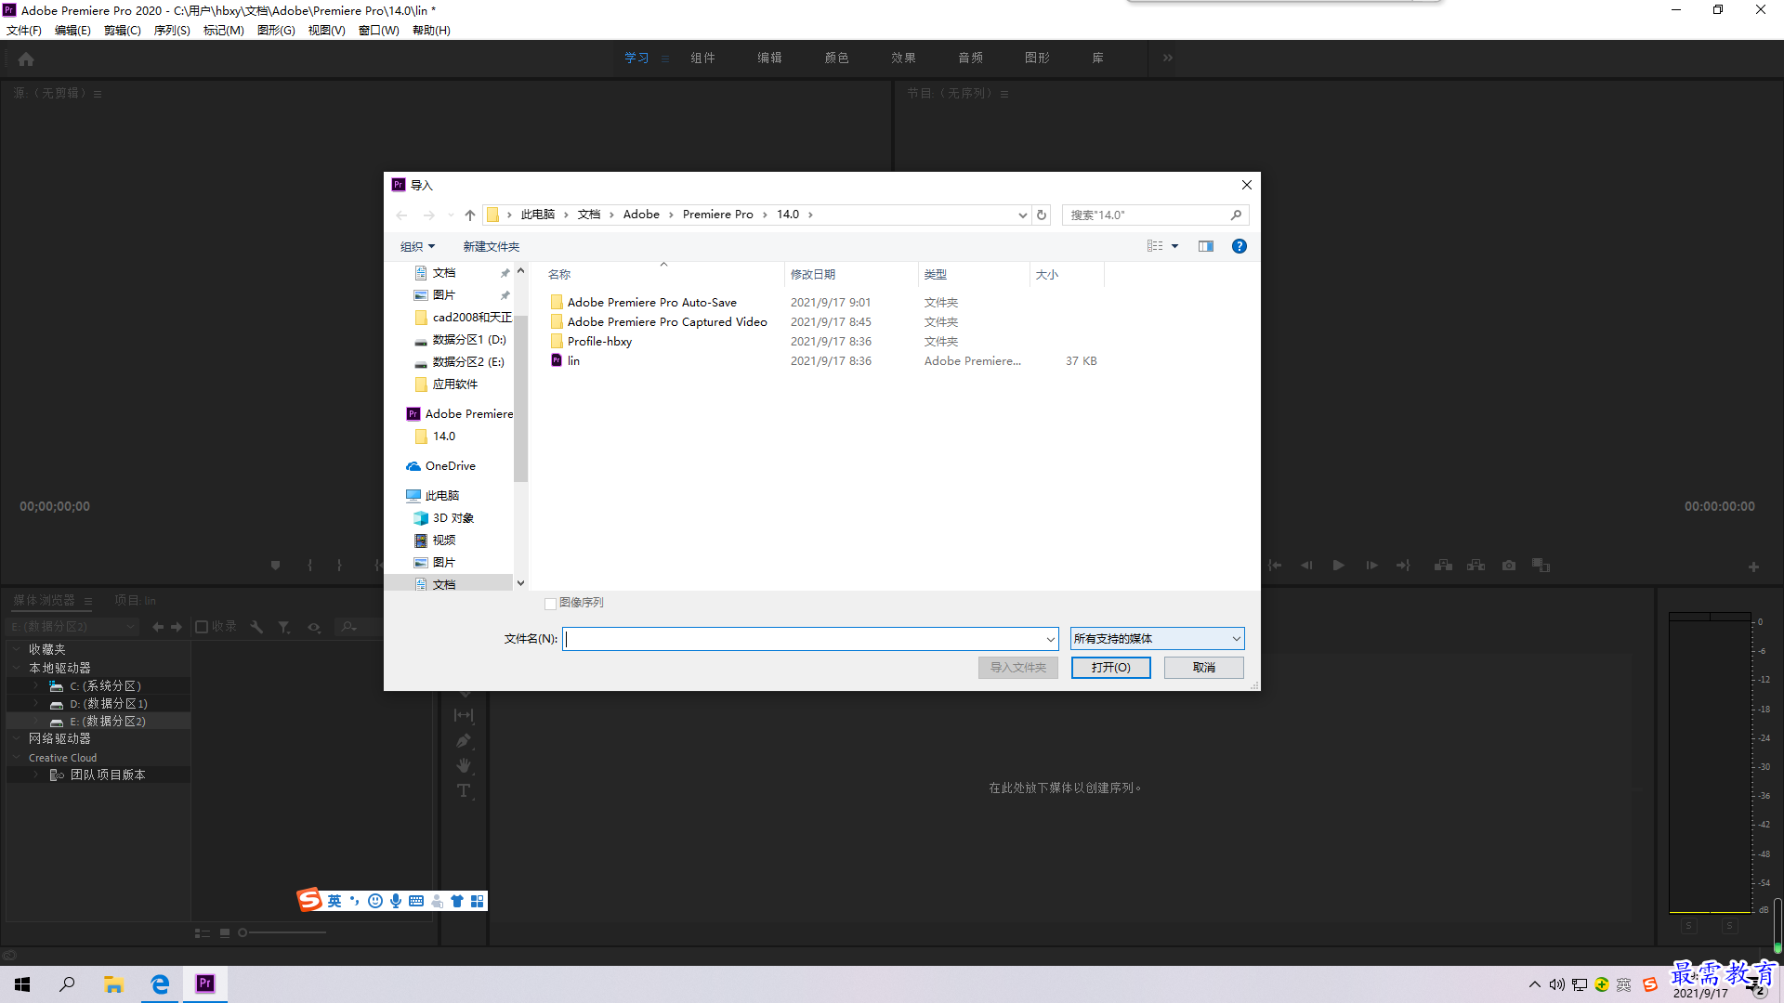This screenshot has width=1784, height=1003.
Task: Expand the C: (系统分区) drive tree item
Action: pyautogui.click(x=36, y=685)
